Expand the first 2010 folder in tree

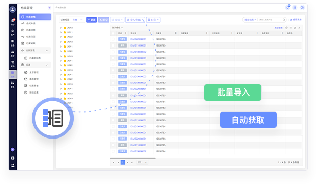(61, 28)
